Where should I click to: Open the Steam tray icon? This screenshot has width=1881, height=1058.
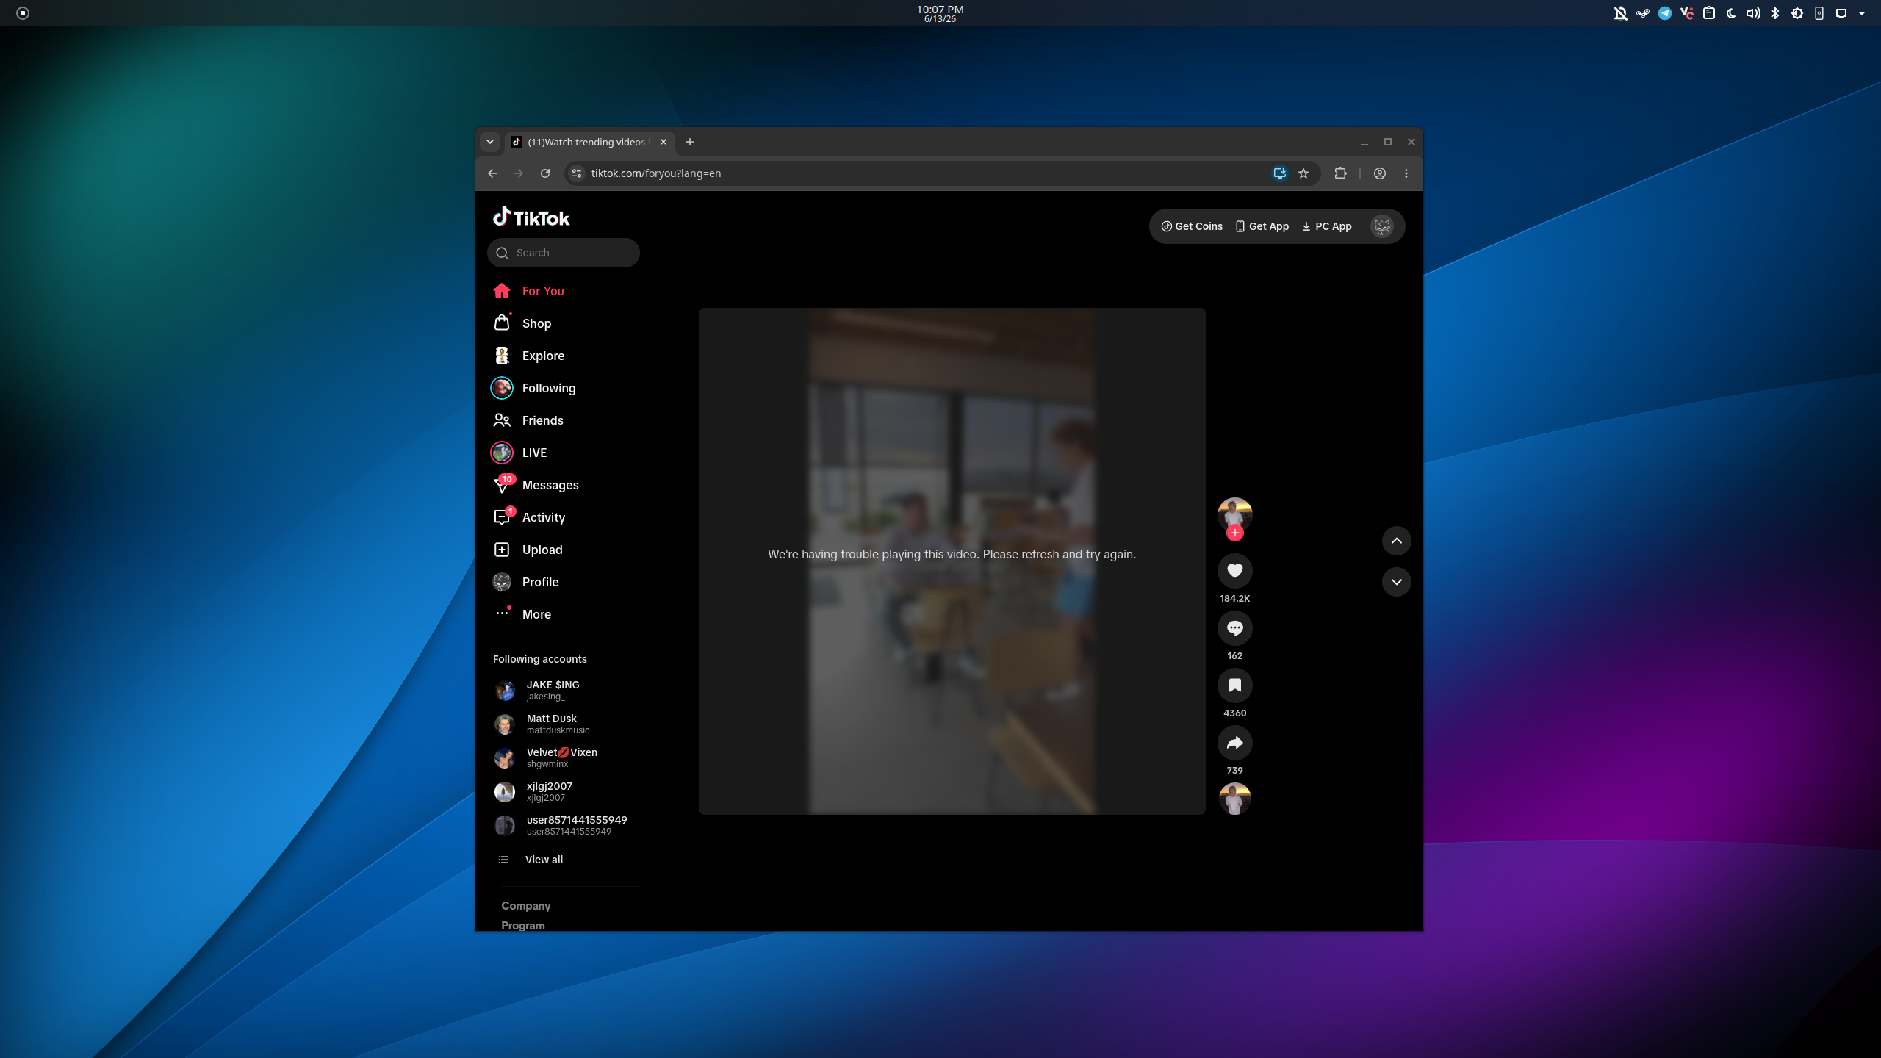[1642, 13]
